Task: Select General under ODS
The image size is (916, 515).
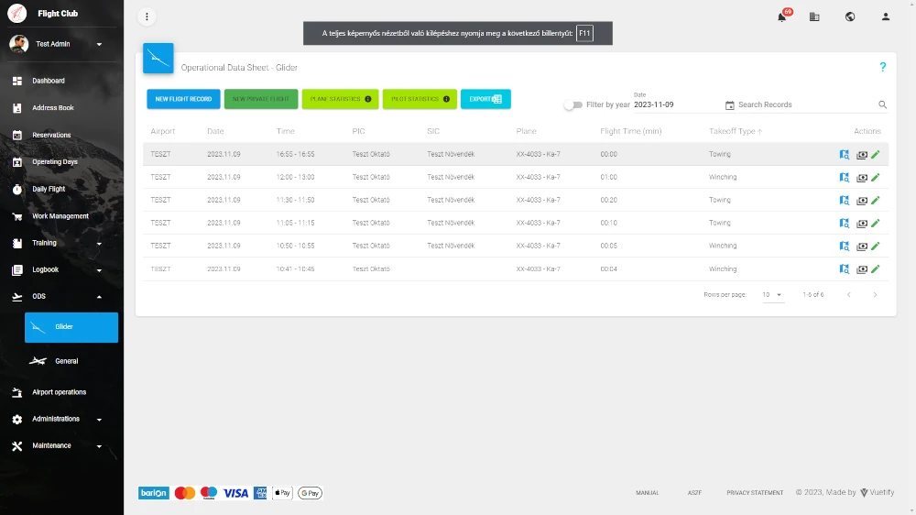Action: [x=67, y=361]
